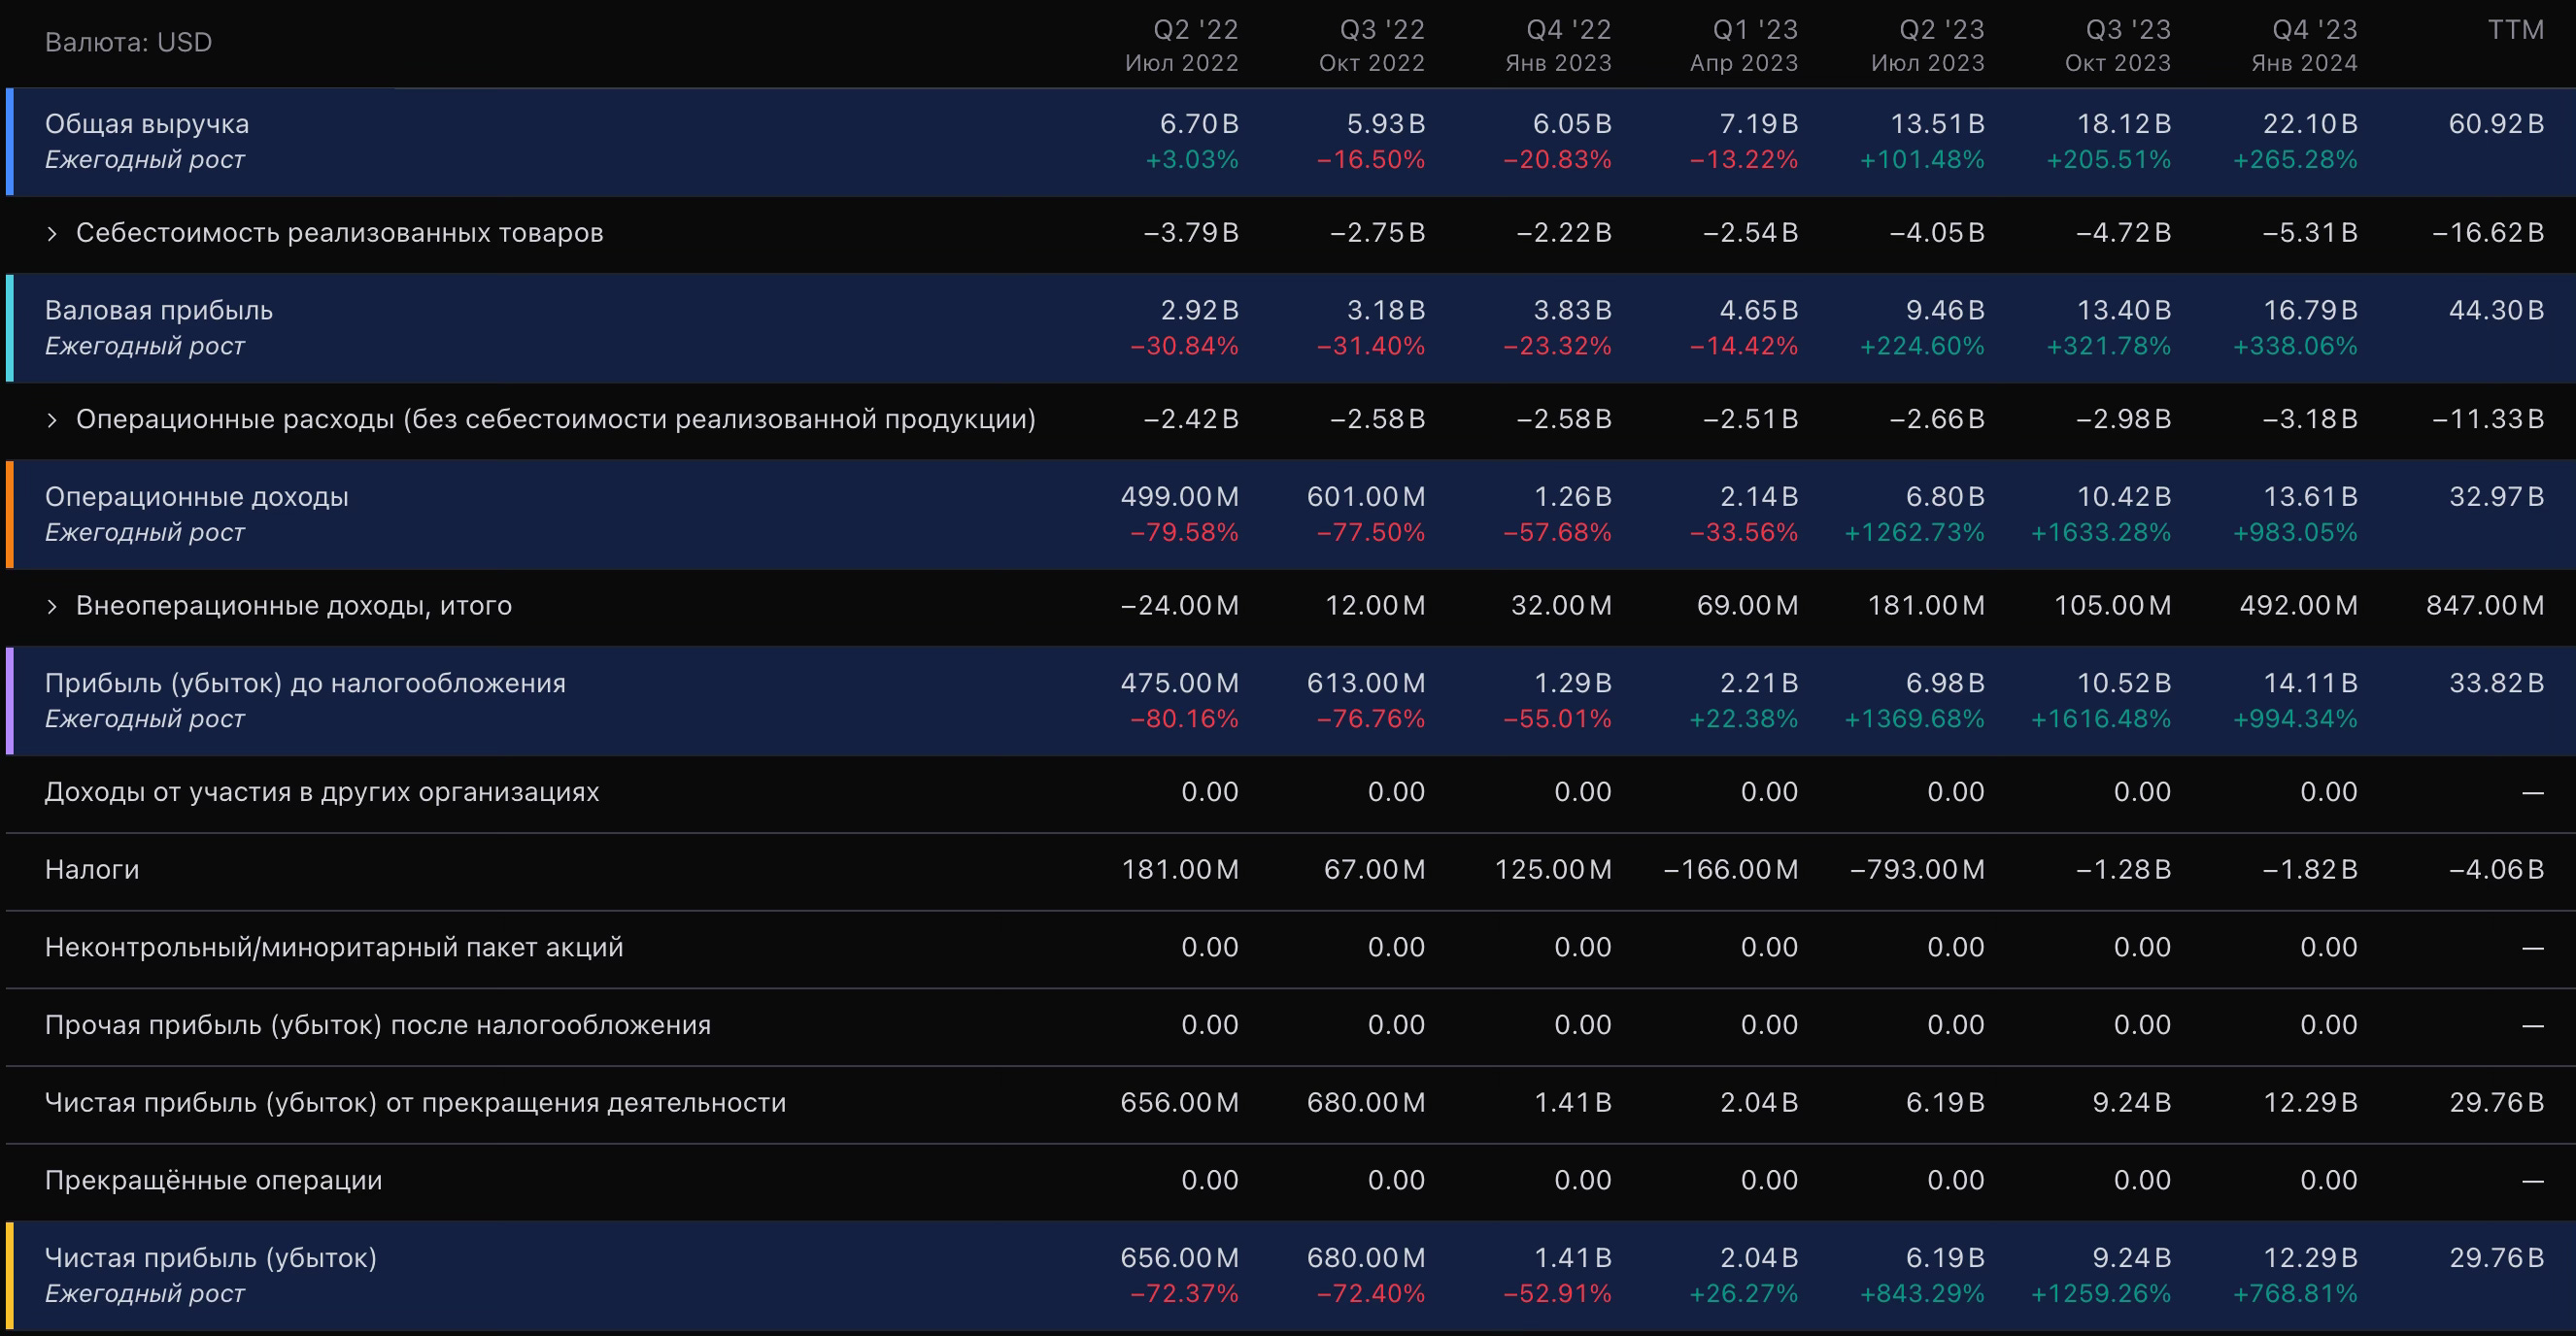Click TTM net income value 29.76 B
2576x1336 pixels.
coord(2496,1258)
